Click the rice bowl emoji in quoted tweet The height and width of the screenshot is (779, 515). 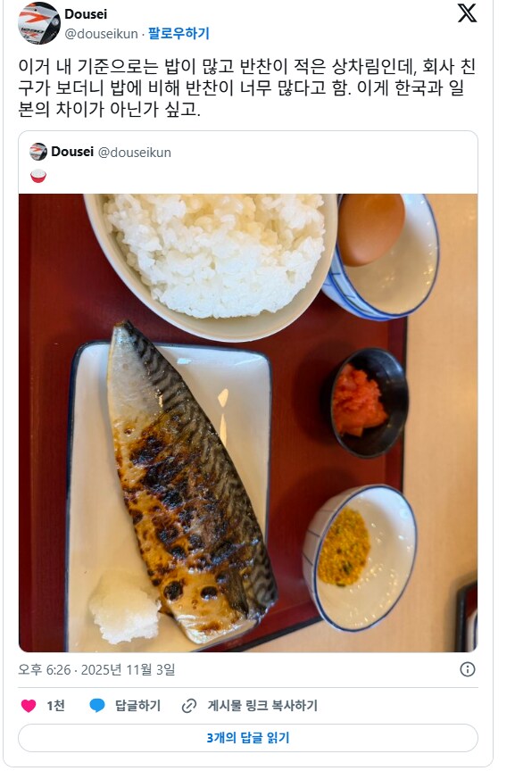37,177
